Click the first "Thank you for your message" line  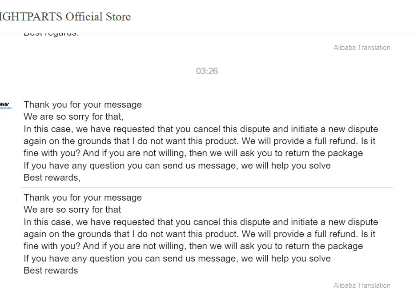coord(83,105)
